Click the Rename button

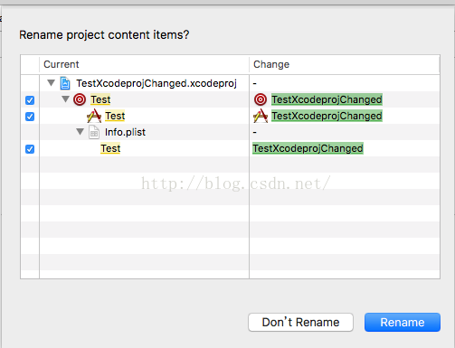click(x=403, y=323)
